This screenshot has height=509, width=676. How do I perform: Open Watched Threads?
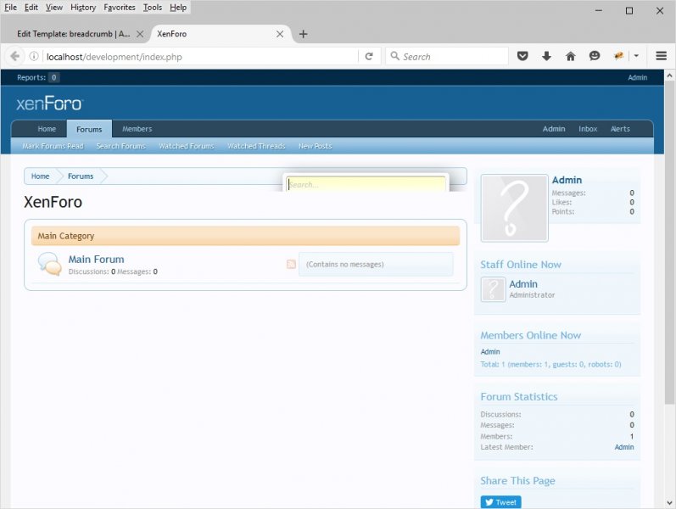click(x=256, y=146)
